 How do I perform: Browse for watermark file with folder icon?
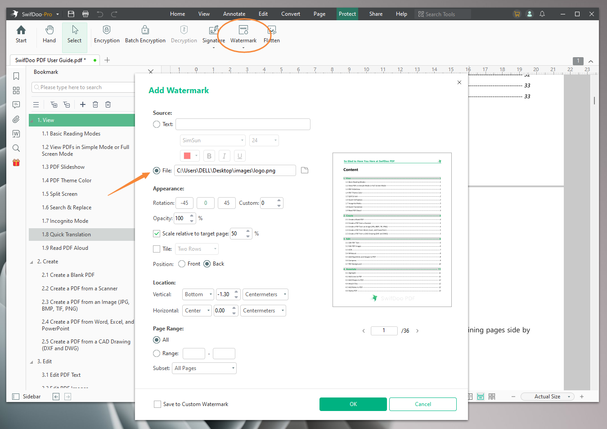coord(305,170)
